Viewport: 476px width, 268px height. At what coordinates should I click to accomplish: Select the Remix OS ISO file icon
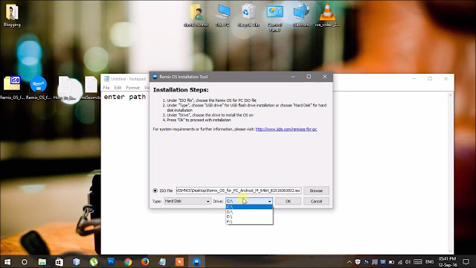[12, 88]
